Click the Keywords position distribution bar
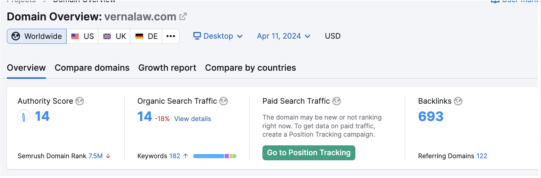The height and width of the screenshot is (178, 541). click(x=214, y=156)
